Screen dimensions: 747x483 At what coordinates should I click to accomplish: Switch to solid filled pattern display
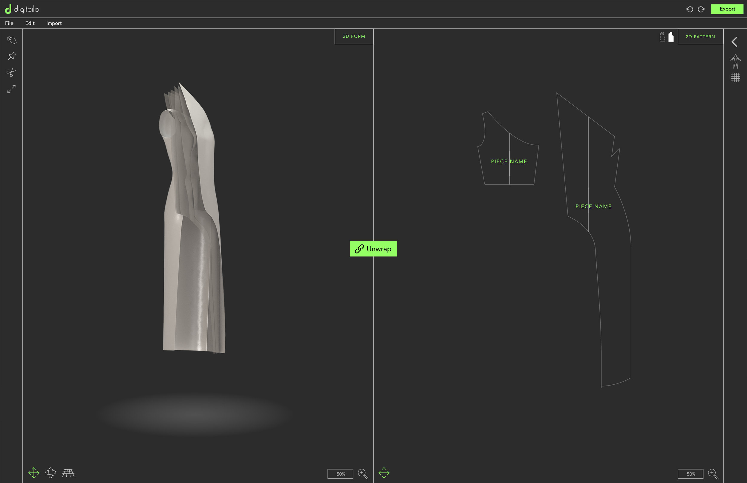671,37
